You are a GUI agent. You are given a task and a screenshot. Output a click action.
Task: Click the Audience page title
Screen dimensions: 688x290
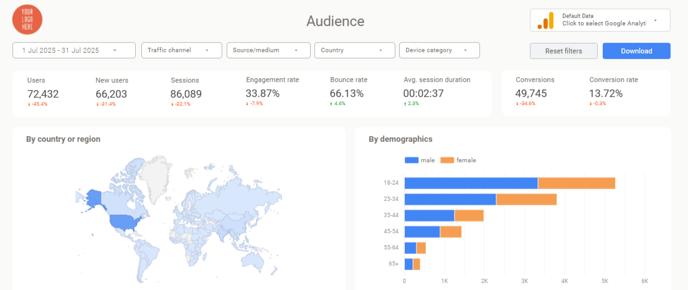click(x=335, y=21)
